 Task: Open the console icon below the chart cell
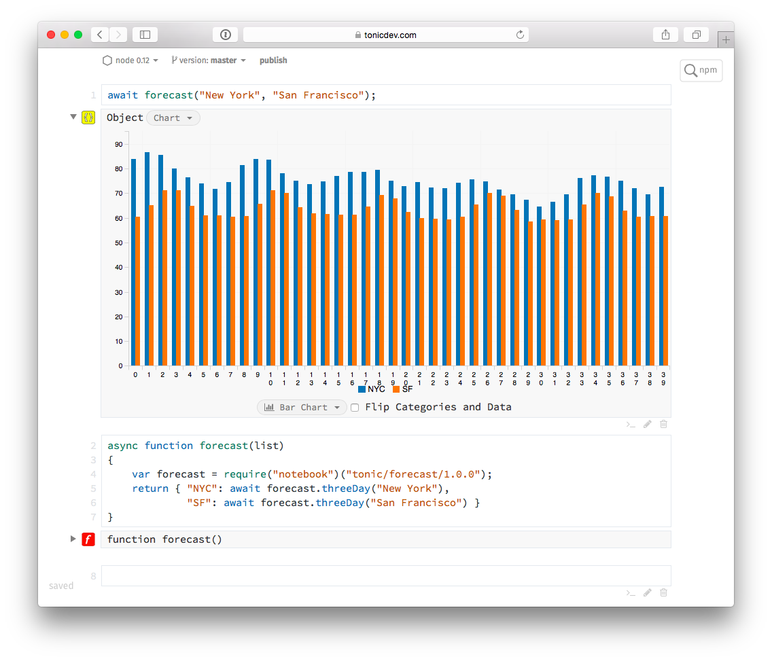(631, 425)
